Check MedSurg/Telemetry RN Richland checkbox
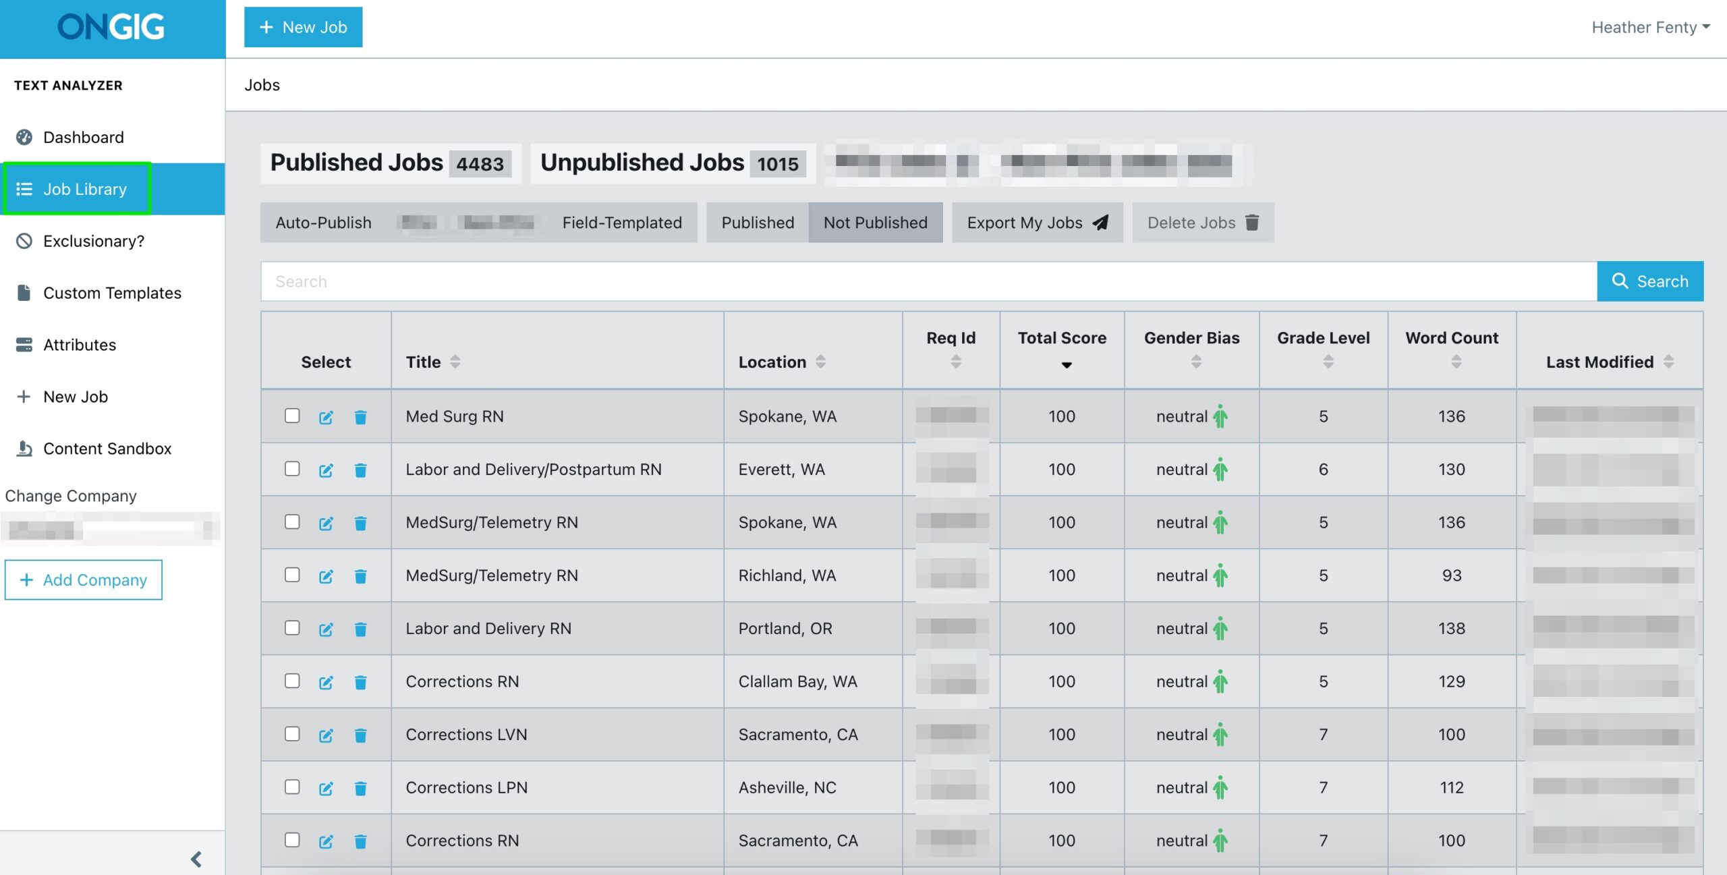The width and height of the screenshot is (1727, 875). [292, 575]
